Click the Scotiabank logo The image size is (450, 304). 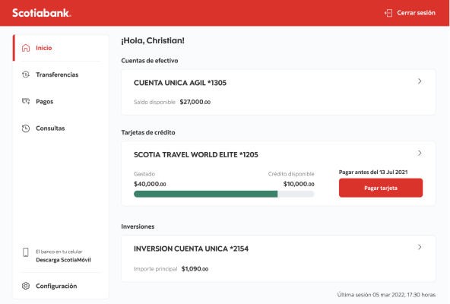point(42,13)
